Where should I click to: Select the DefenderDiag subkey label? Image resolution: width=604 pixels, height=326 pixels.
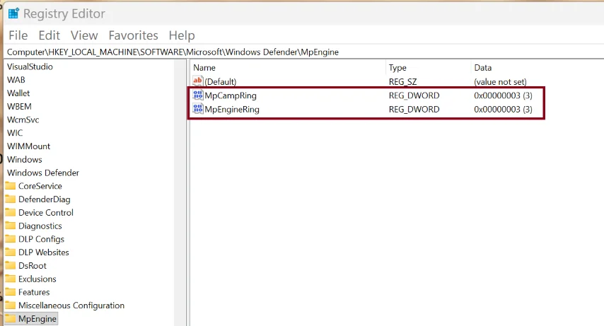[x=45, y=199]
